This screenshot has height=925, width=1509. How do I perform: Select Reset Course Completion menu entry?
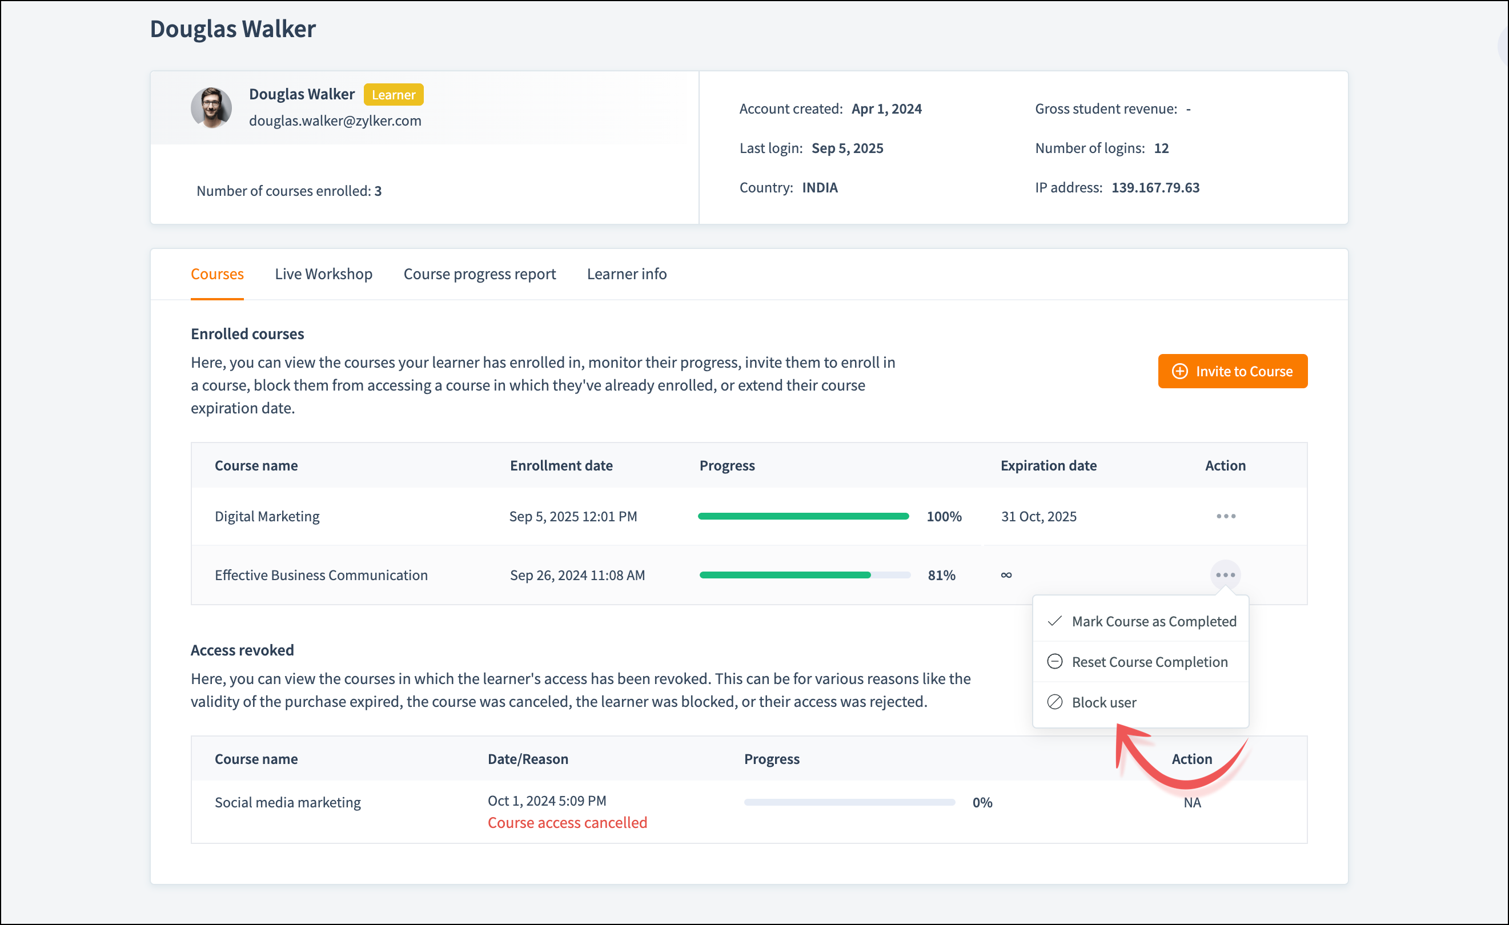coord(1150,661)
